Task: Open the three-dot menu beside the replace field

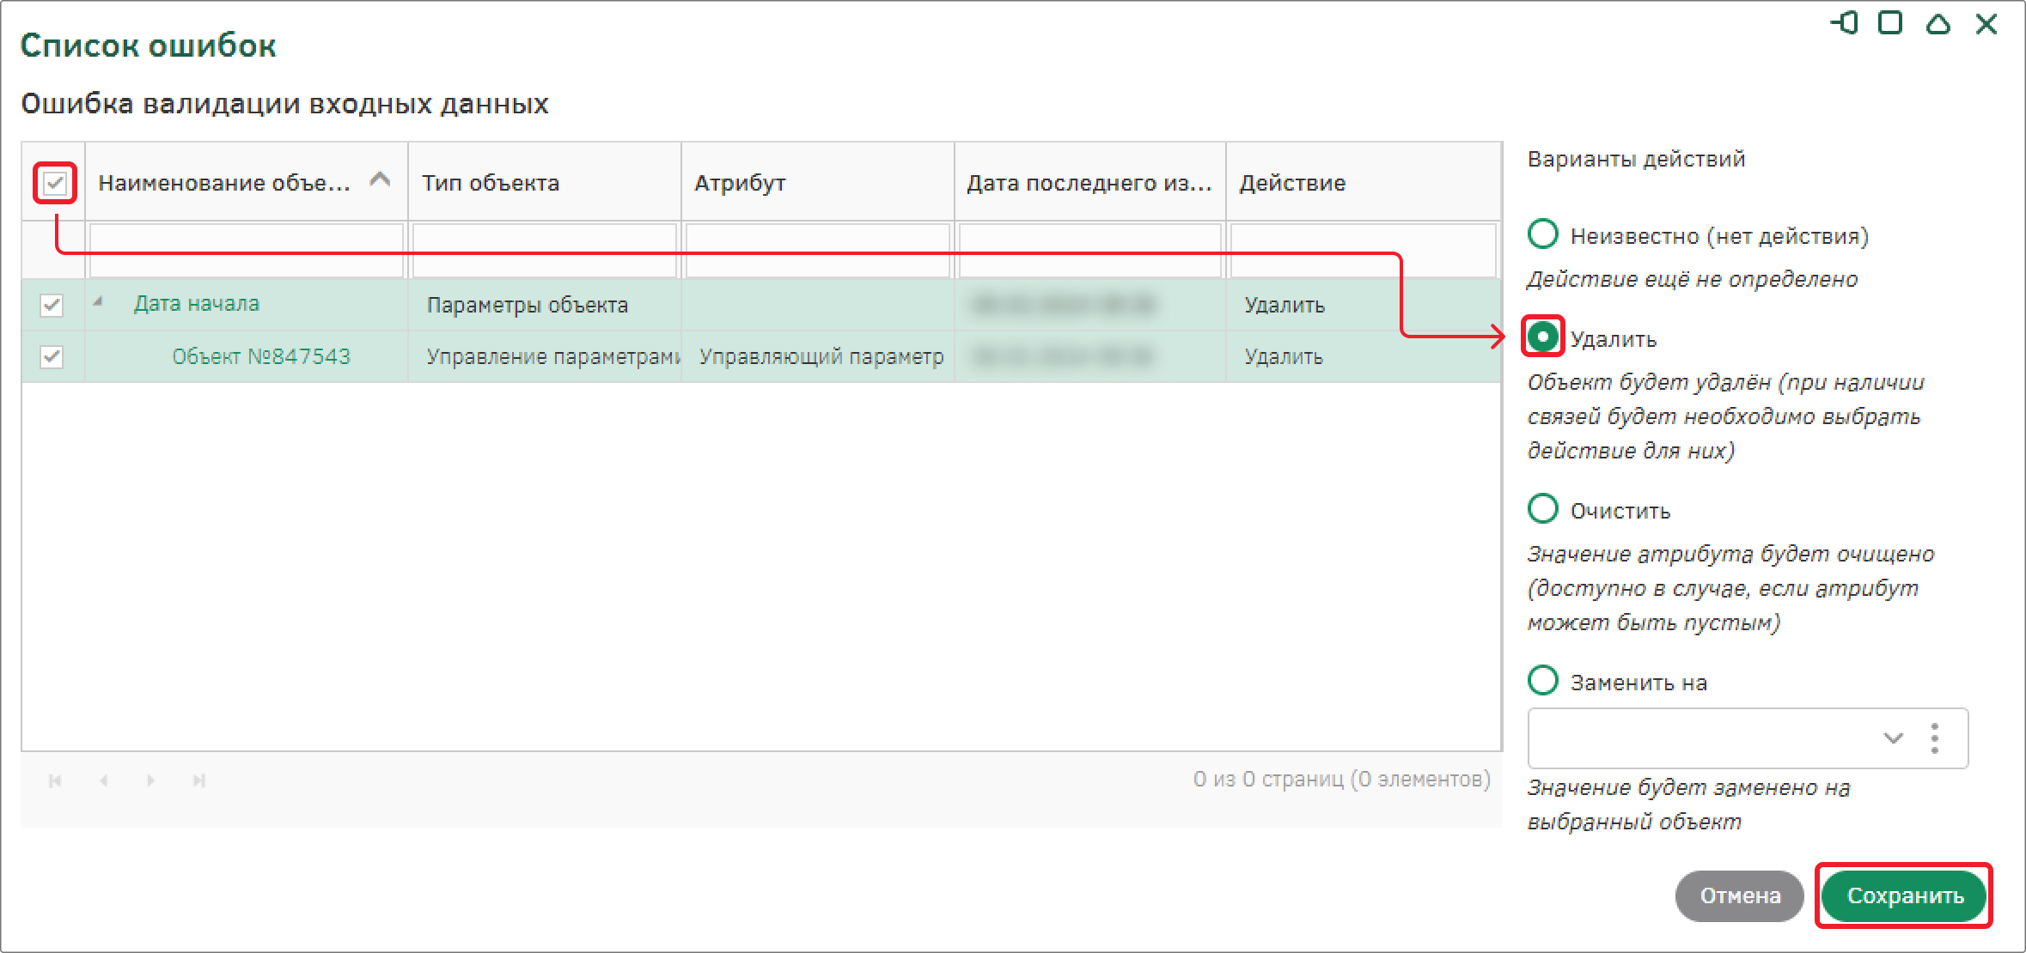Action: [x=1935, y=738]
